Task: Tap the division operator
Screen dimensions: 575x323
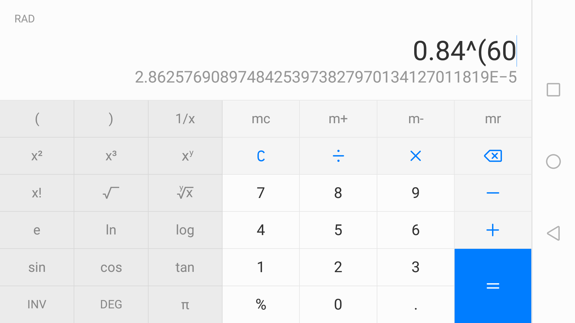Action: click(x=338, y=156)
